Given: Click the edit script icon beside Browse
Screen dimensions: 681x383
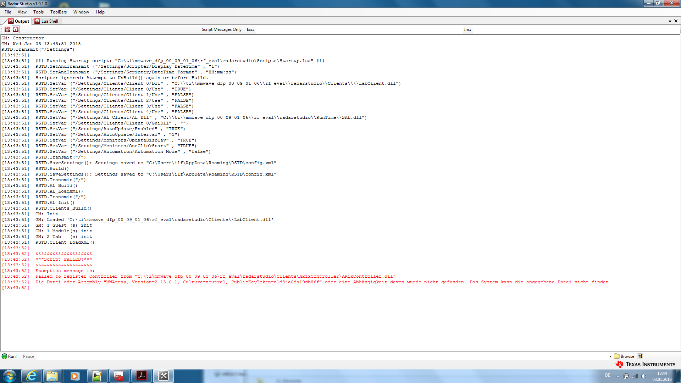Looking at the screenshot, I should [640, 356].
